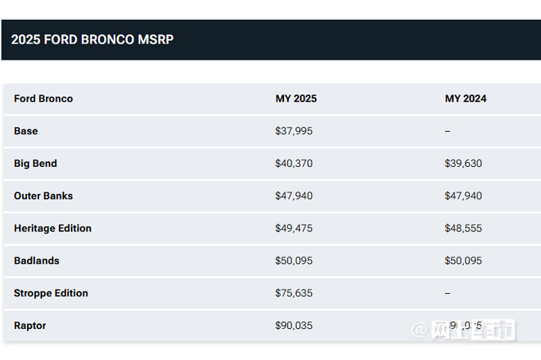Select the Stroppe Edition row label
Viewport: 541px width, 360px height.
[51, 293]
